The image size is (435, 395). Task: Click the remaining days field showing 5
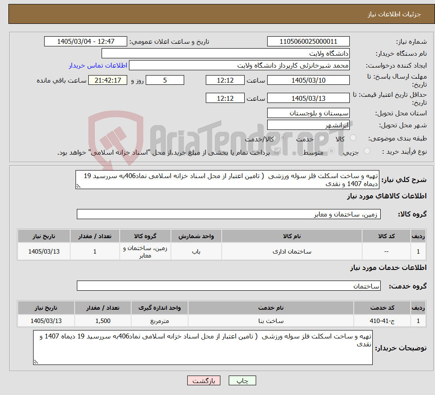pos(165,80)
